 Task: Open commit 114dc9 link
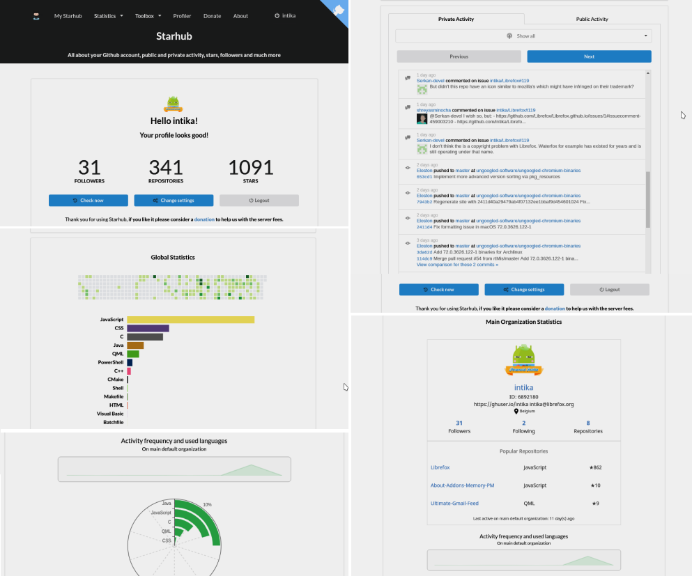click(x=424, y=258)
